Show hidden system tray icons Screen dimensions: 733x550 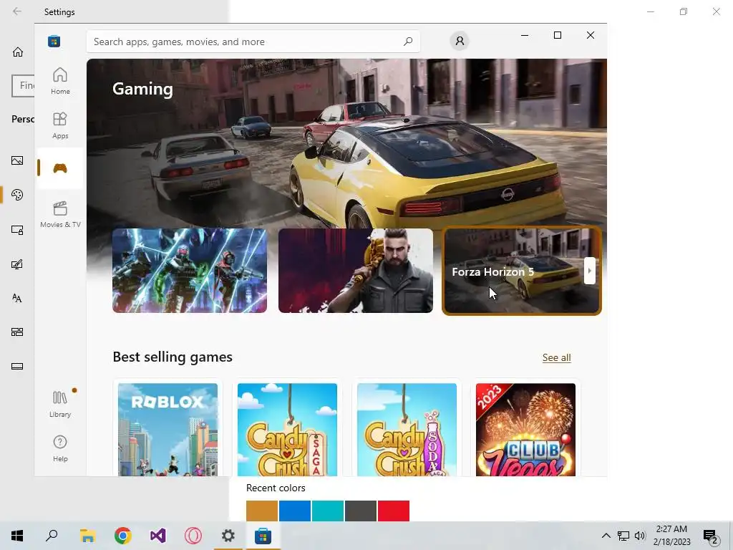(x=606, y=536)
